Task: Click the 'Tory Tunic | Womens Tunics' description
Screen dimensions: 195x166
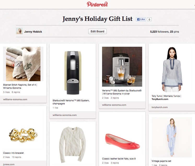Action: (166, 98)
